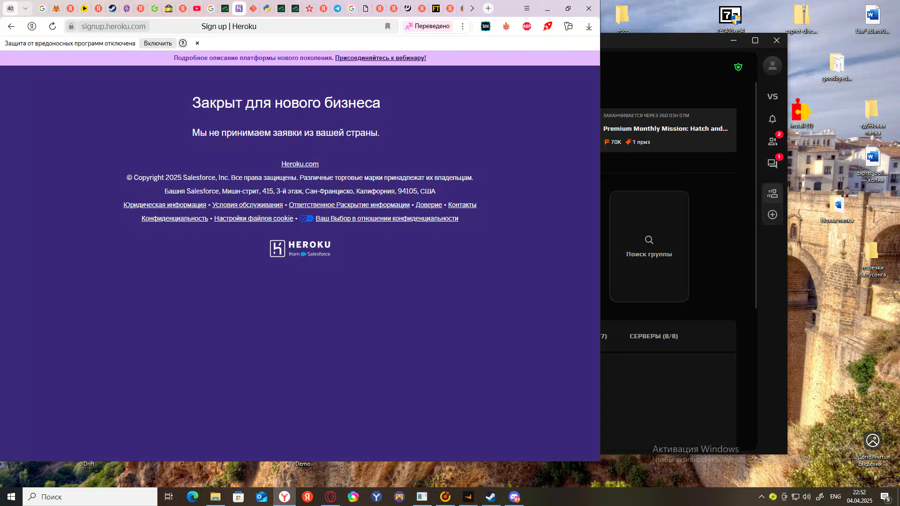Open Premium Monthly Mission card

[668, 130]
